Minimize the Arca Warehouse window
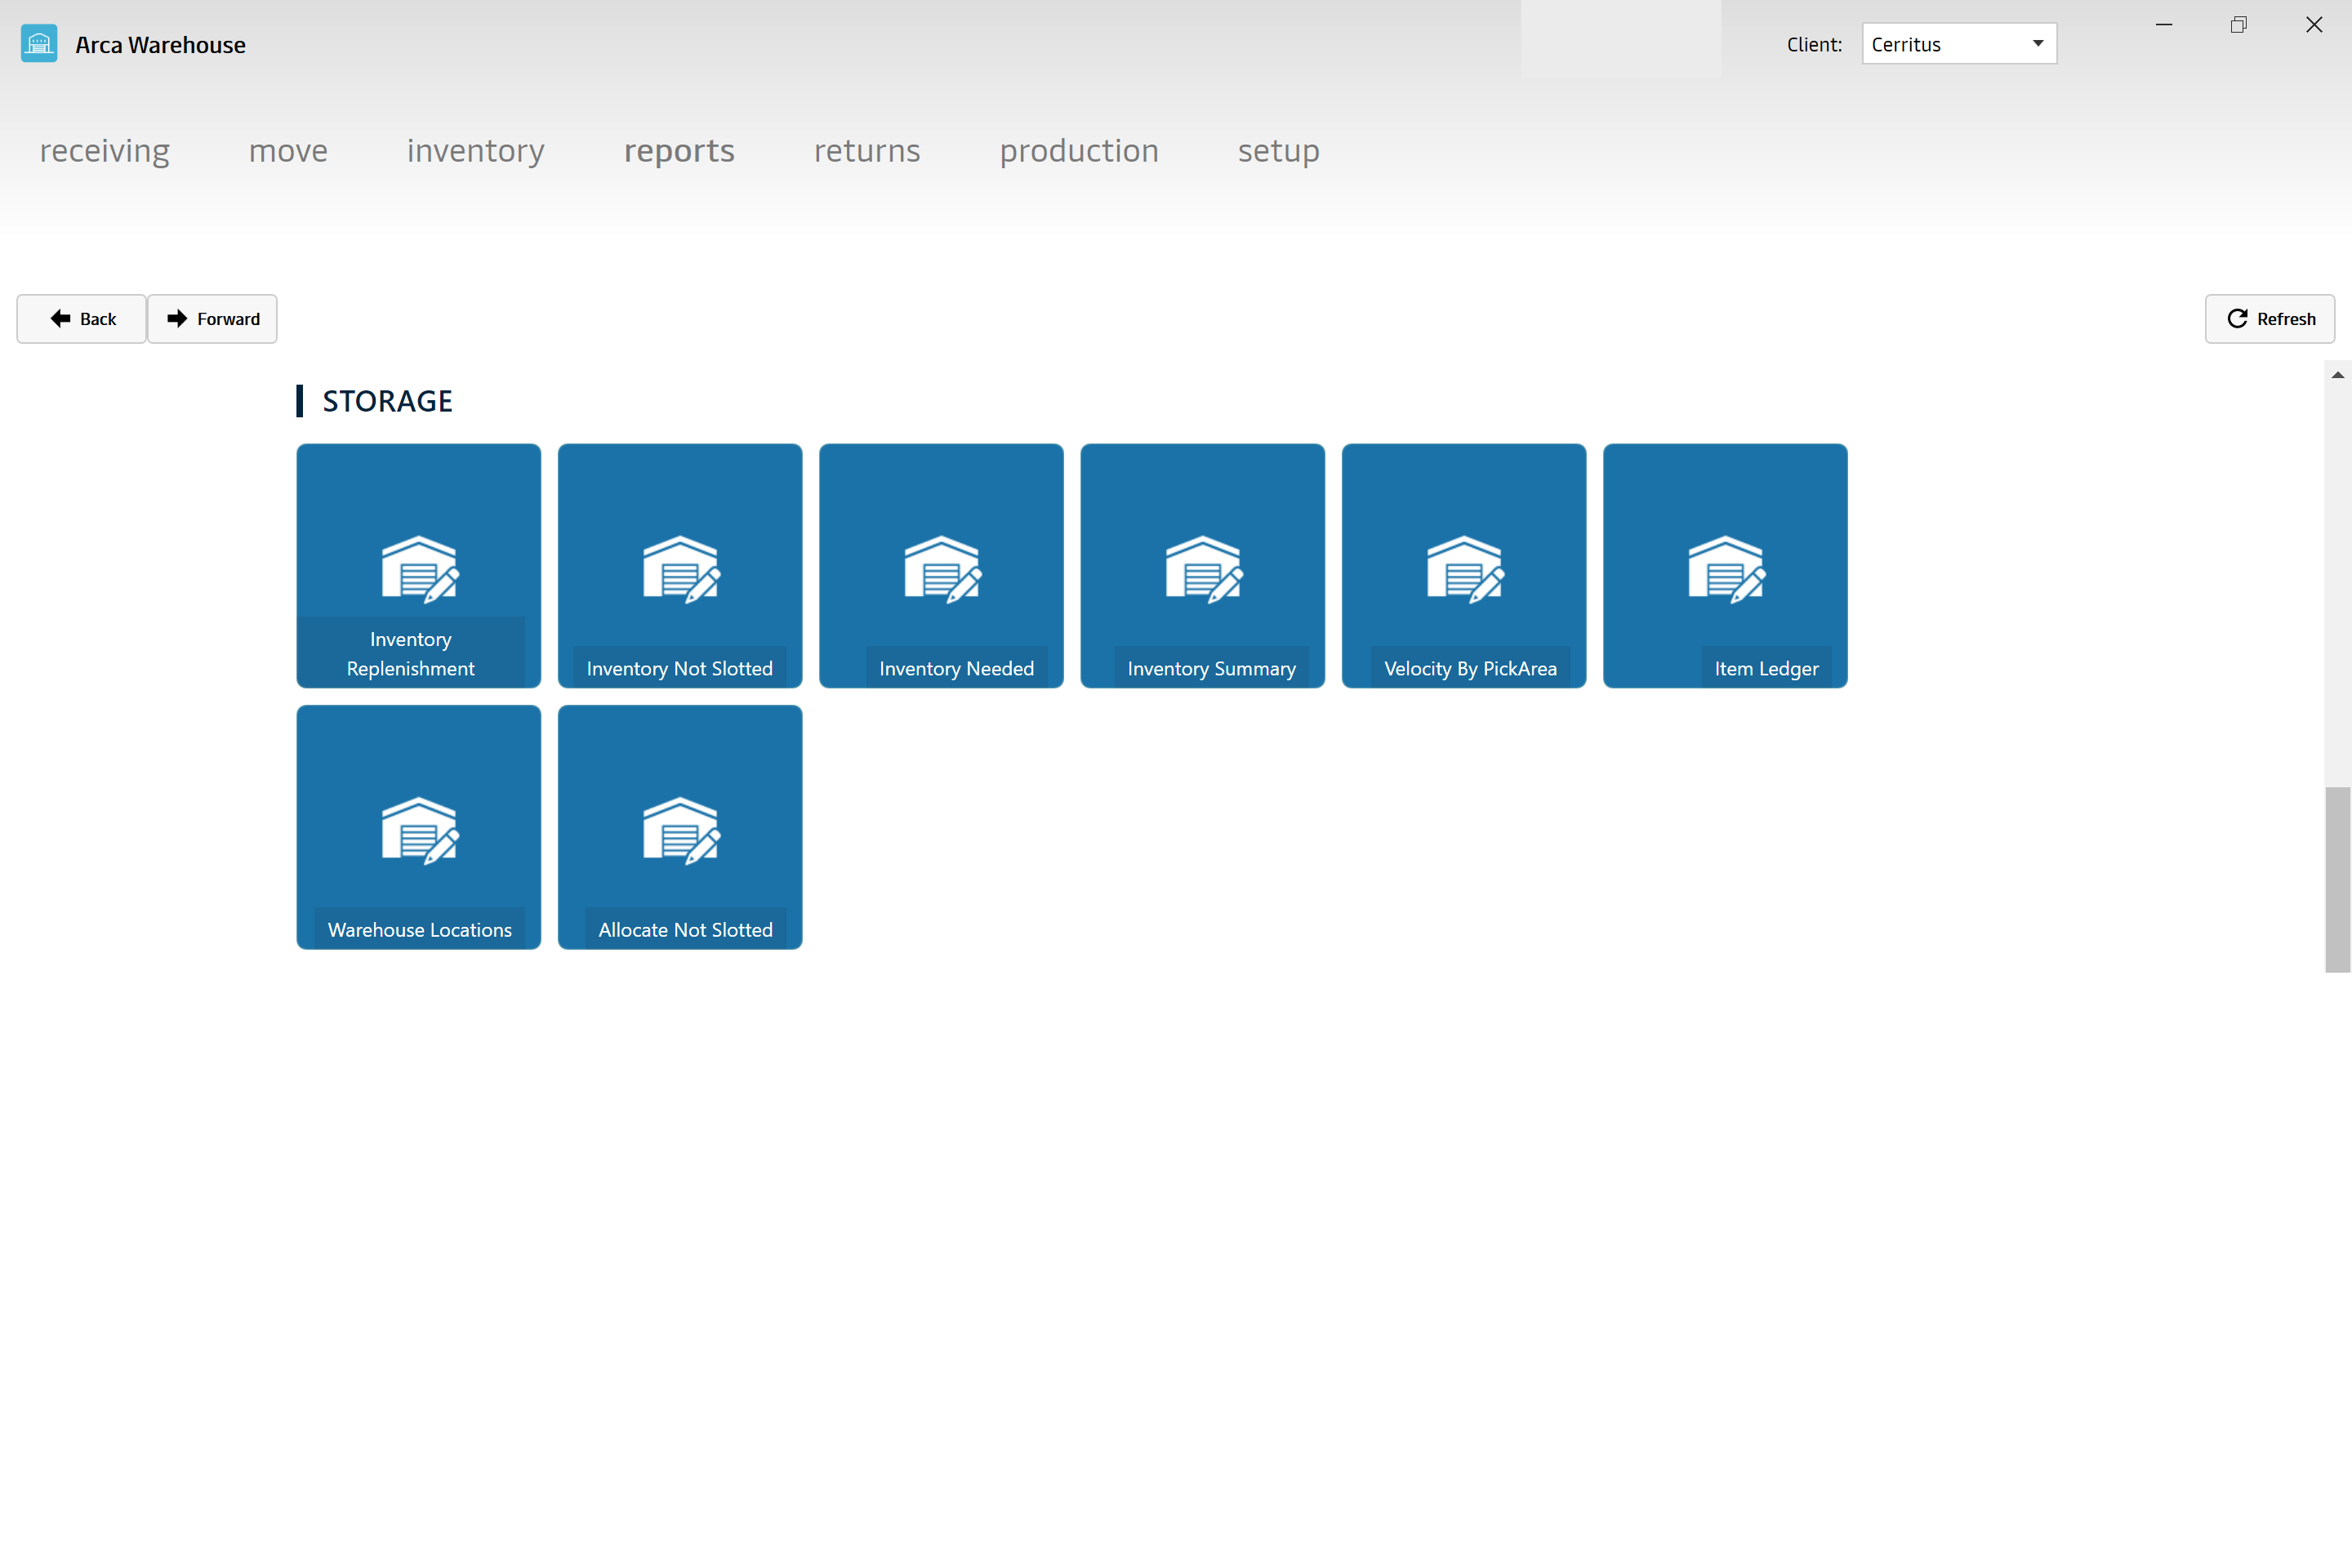This screenshot has width=2352, height=1568. [2164, 25]
